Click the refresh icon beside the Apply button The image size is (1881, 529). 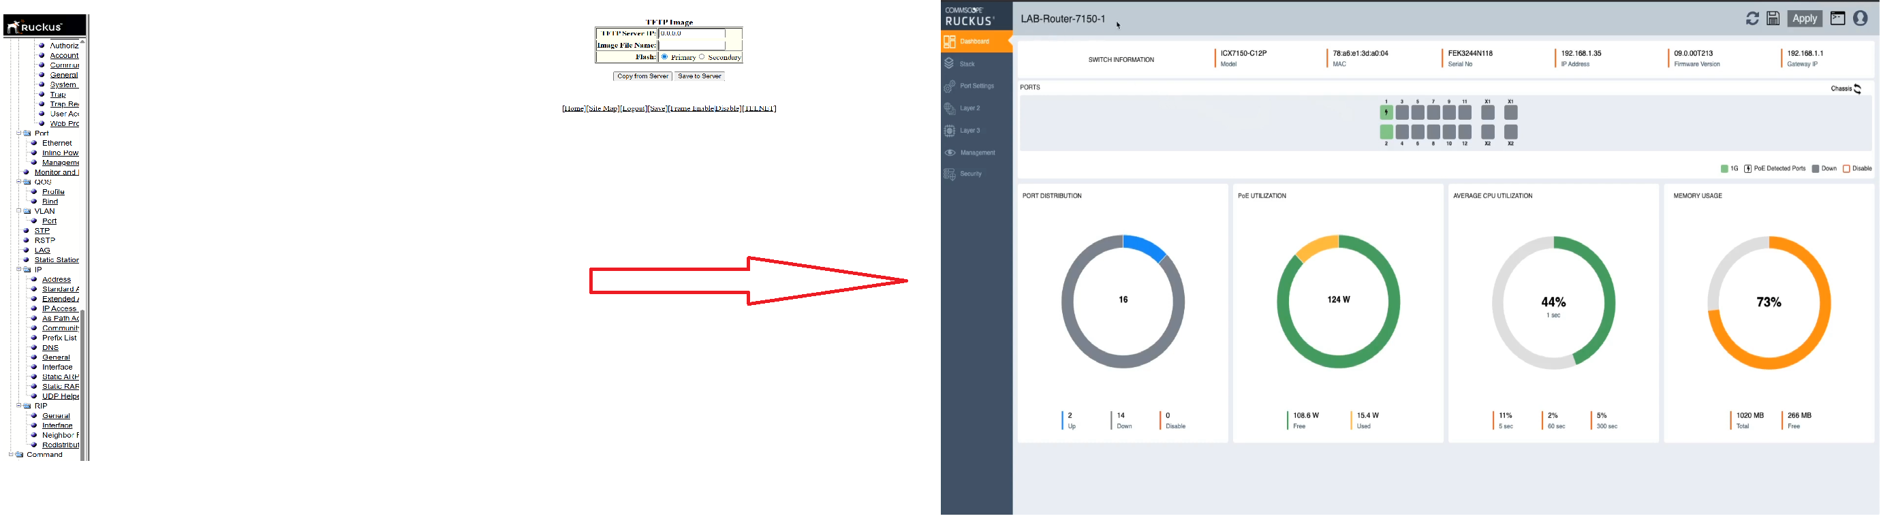point(1752,19)
